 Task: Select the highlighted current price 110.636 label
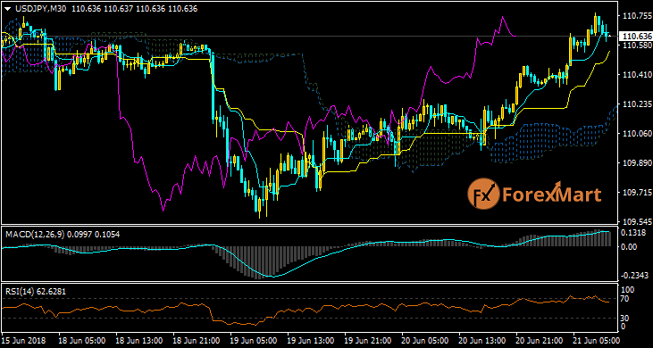coord(635,37)
